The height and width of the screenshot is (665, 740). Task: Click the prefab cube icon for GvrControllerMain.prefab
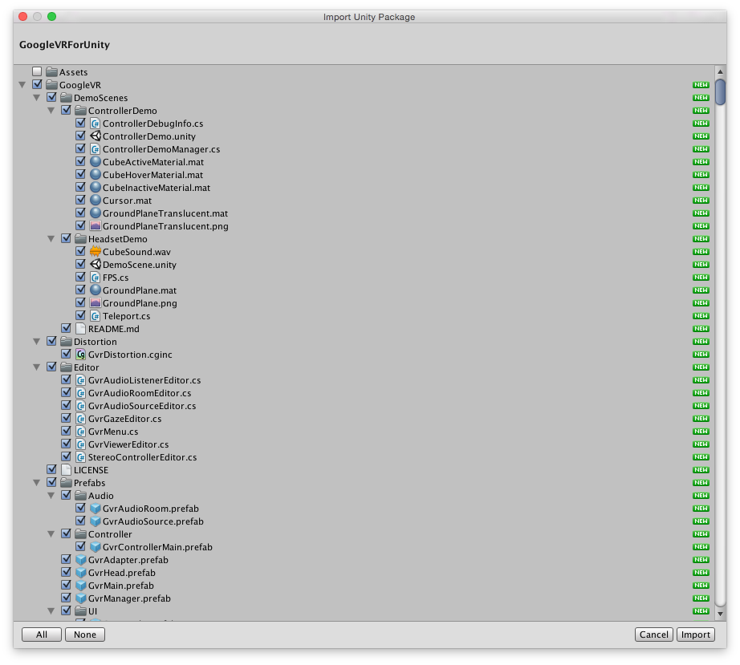[x=96, y=547]
